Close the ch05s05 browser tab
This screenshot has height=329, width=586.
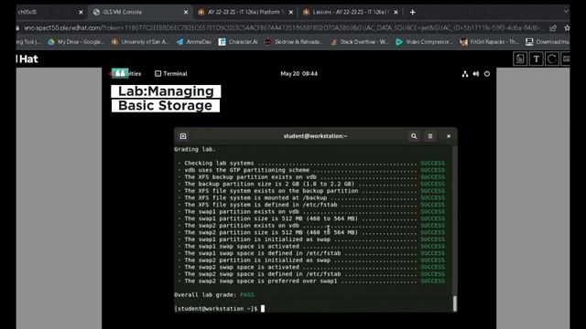point(81,12)
